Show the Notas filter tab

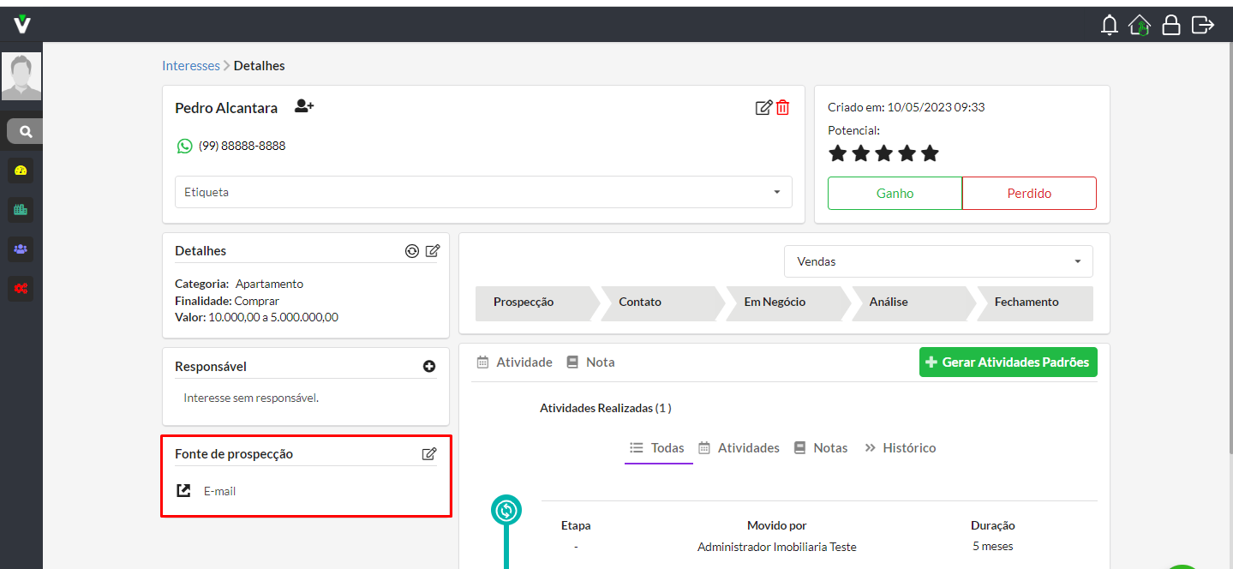(821, 448)
